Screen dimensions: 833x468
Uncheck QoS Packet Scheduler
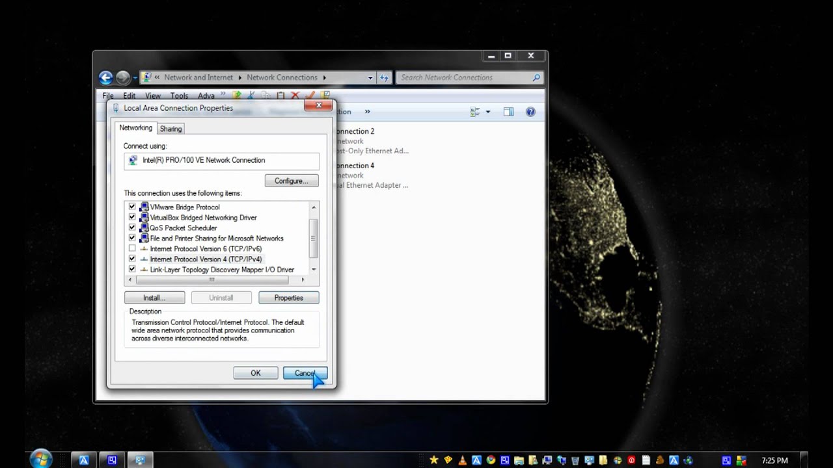[132, 228]
